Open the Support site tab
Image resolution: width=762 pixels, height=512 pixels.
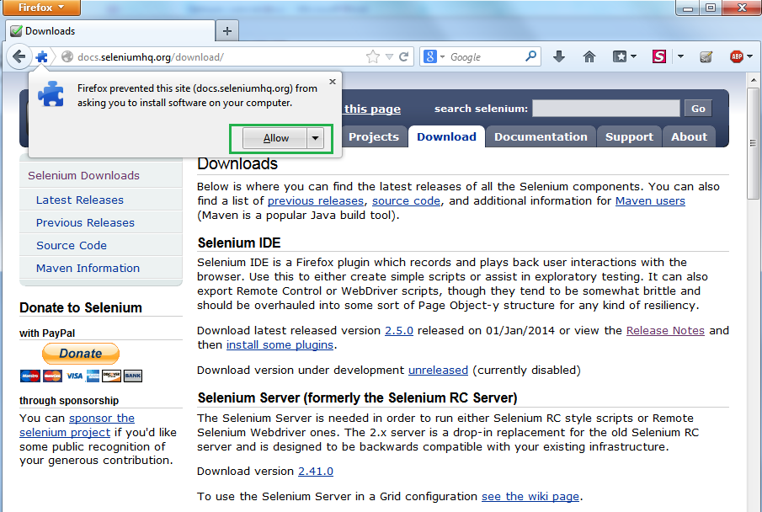point(629,136)
